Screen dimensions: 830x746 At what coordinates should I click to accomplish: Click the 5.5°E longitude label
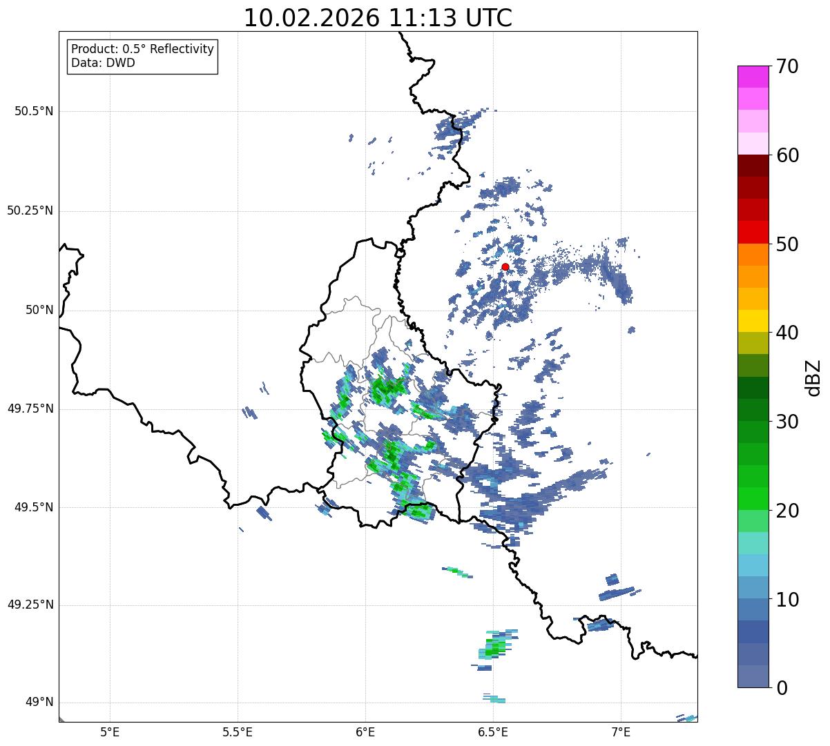[x=238, y=732]
